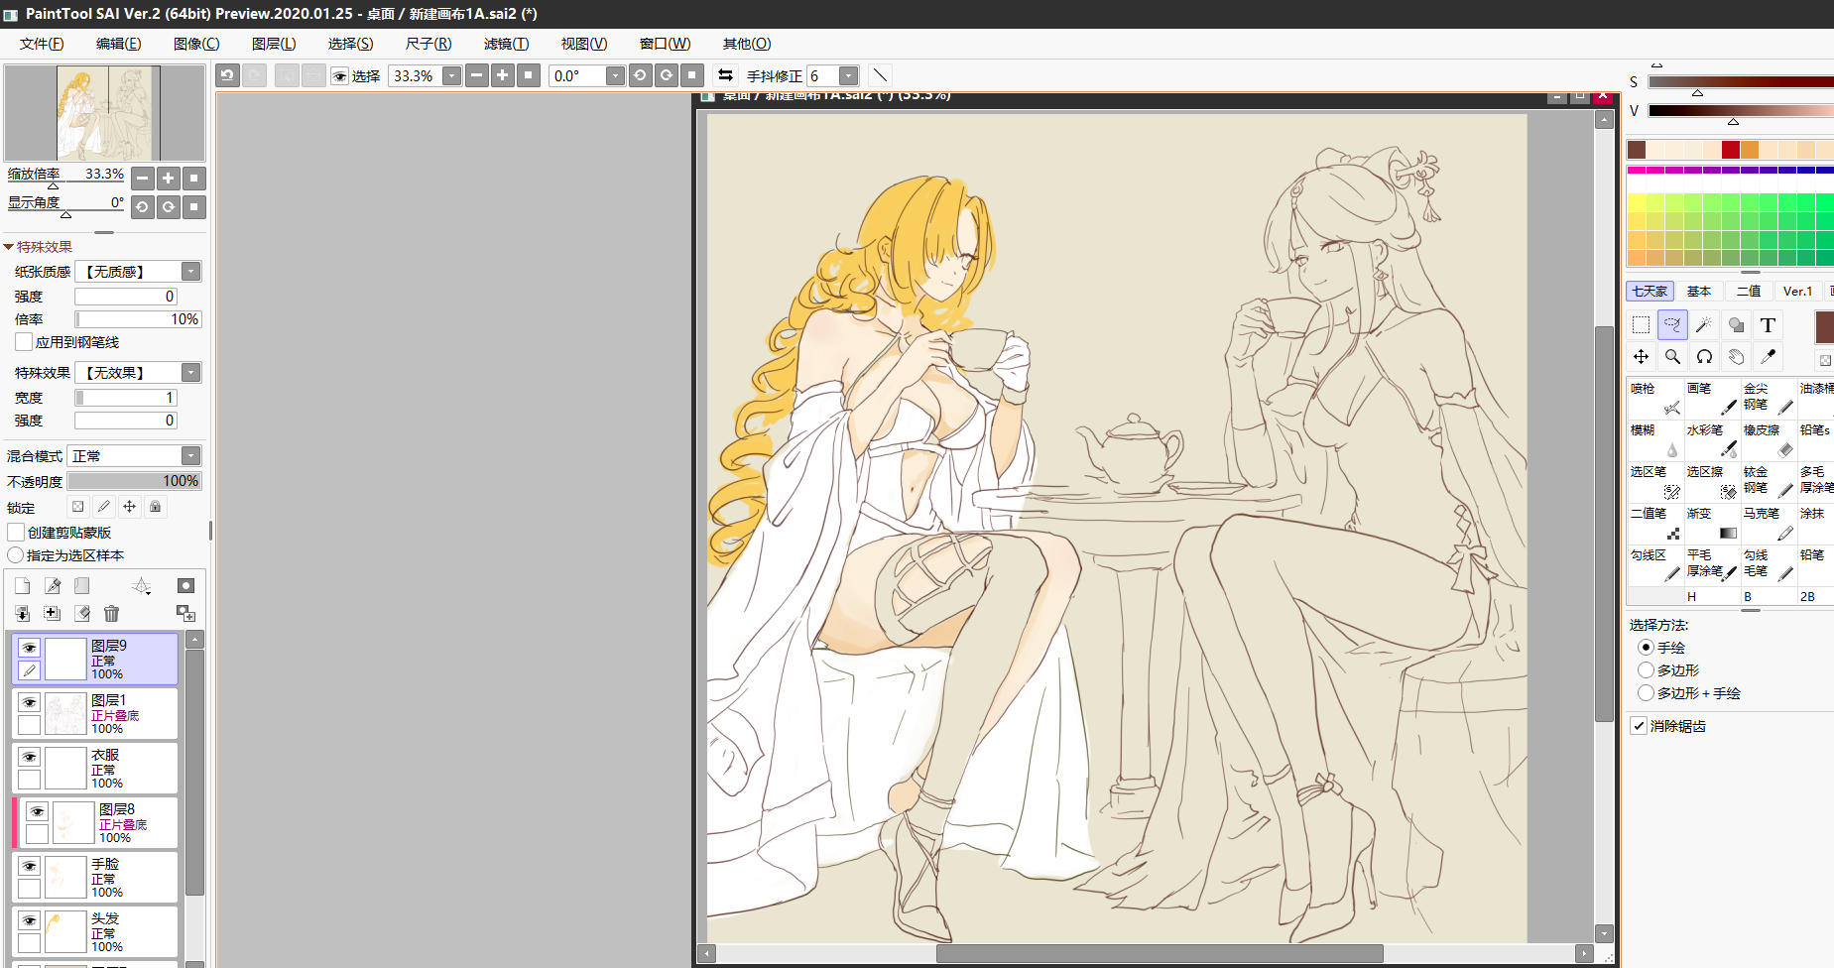The image size is (1834, 968).
Task: Toggle the lock-all padlock icon
Action: (x=155, y=507)
